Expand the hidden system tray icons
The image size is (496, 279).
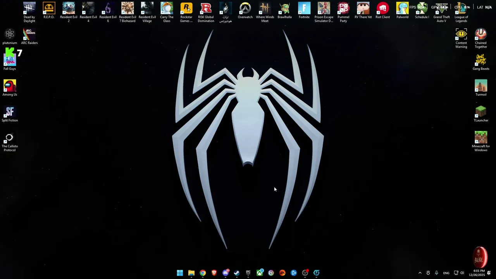pos(420,273)
